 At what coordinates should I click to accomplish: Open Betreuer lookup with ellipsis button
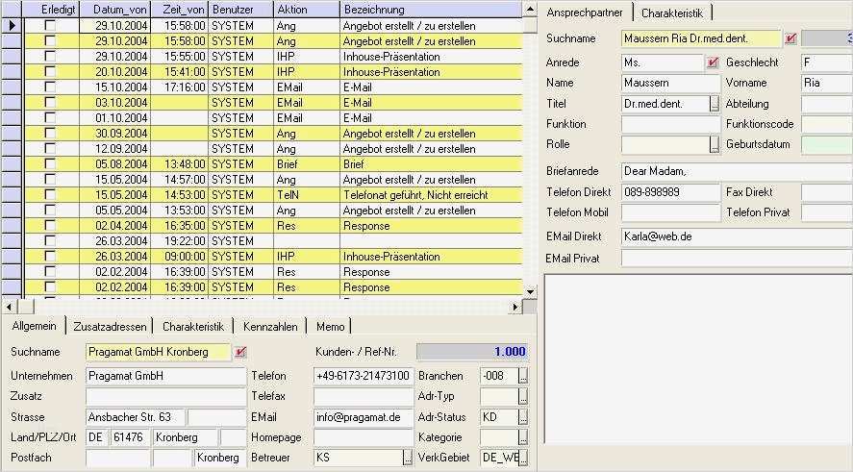click(408, 458)
